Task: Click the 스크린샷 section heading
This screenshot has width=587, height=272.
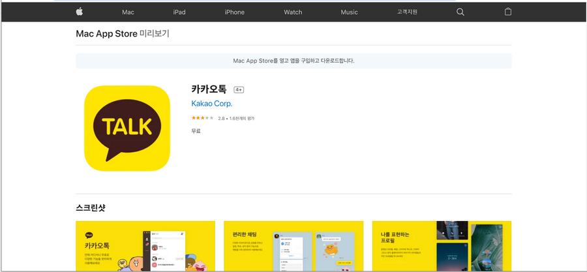Action: coord(91,207)
